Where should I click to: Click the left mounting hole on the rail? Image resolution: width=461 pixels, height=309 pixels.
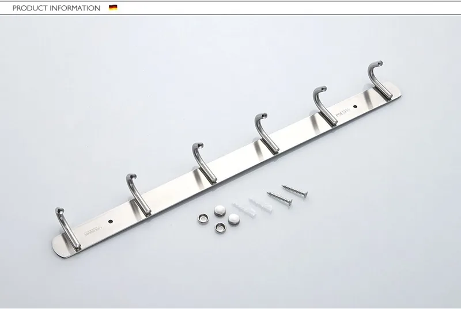[109, 221]
